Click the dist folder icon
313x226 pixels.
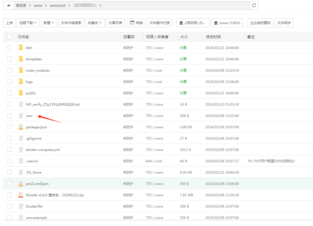click(21, 48)
